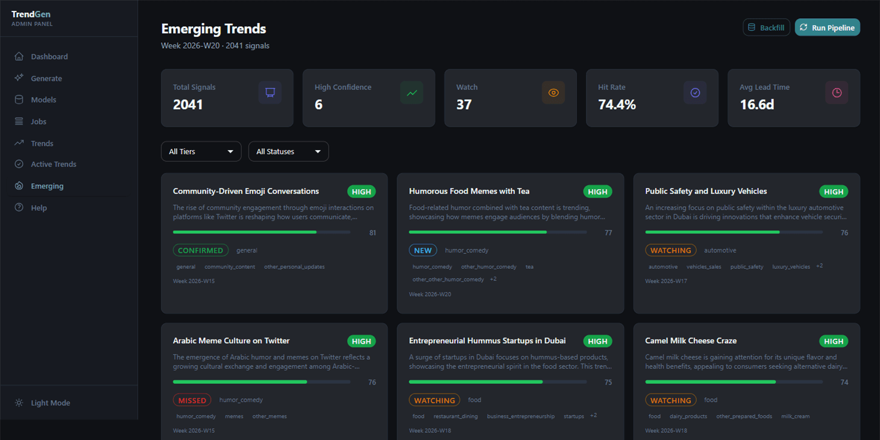Image resolution: width=880 pixels, height=440 pixels.
Task: Open the All Tiers dropdown
Action: [x=201, y=151]
